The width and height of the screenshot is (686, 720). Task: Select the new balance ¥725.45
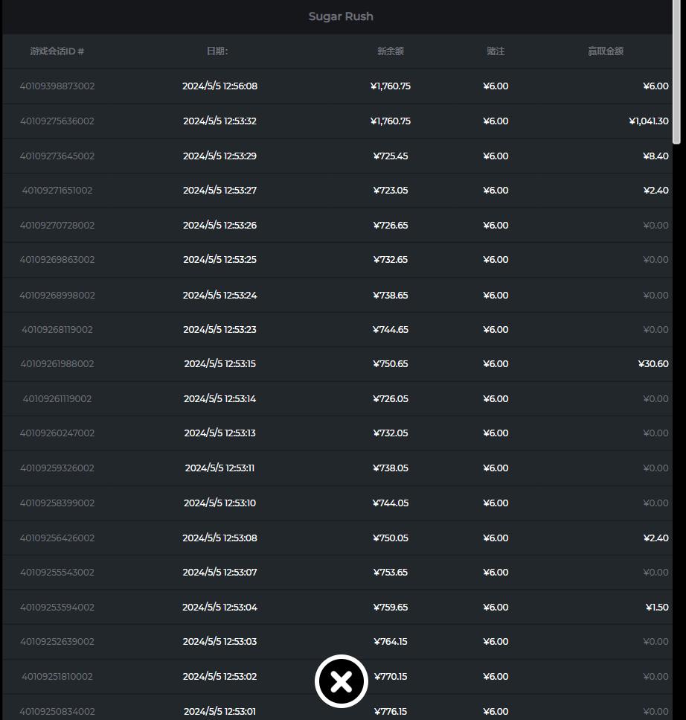click(391, 156)
